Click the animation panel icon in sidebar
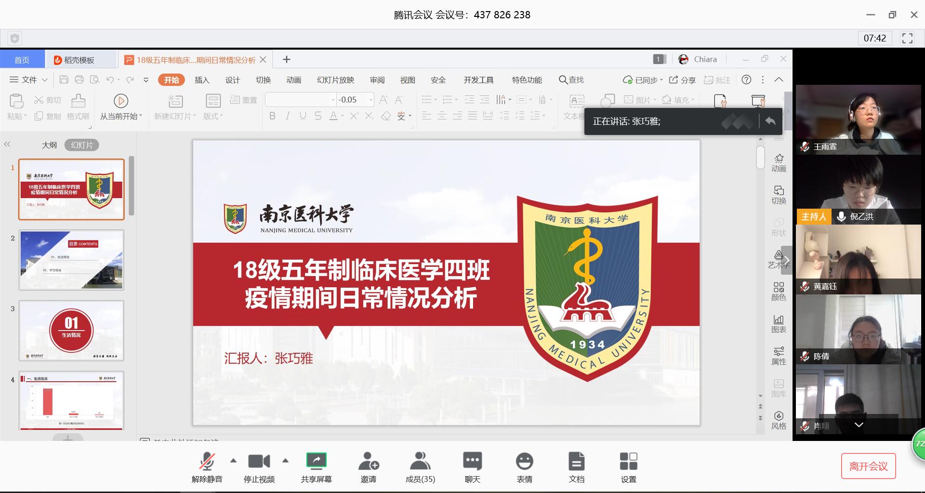 [x=779, y=163]
